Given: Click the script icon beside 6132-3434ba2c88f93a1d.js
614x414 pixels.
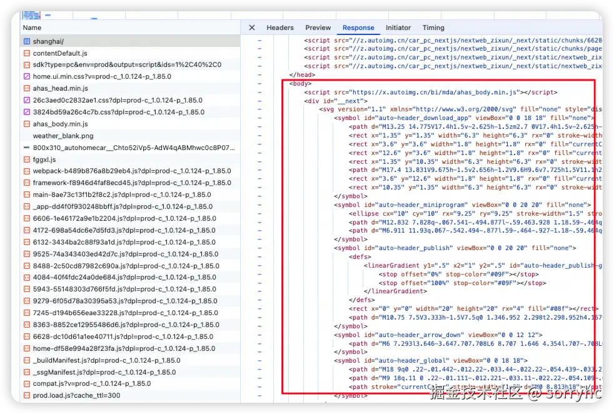Looking at the screenshot, I should [27, 242].
